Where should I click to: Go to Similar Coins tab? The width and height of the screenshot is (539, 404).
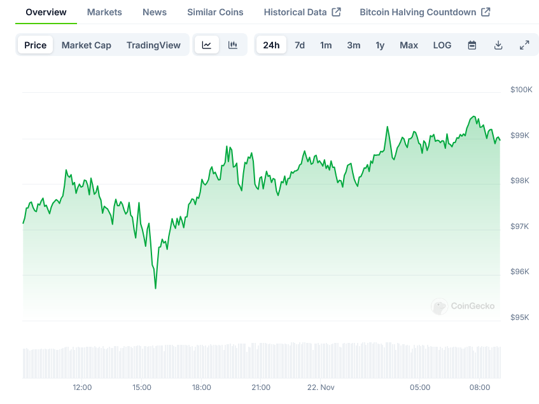point(215,12)
